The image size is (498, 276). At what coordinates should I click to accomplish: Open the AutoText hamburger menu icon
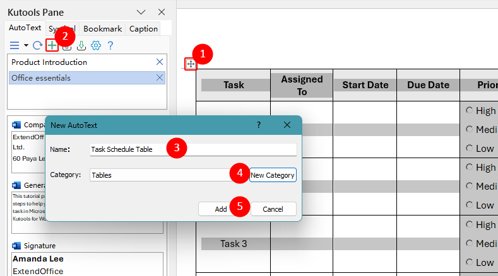pyautogui.click(x=15, y=45)
